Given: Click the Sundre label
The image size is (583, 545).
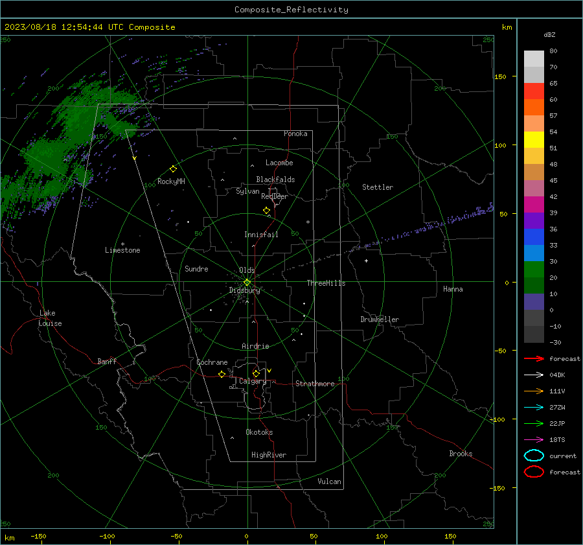Looking at the screenshot, I should click(x=196, y=268).
